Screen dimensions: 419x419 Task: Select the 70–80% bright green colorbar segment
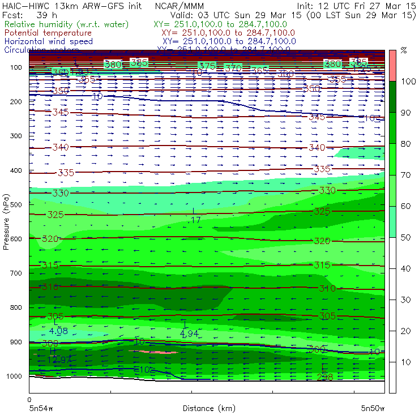point(392,159)
